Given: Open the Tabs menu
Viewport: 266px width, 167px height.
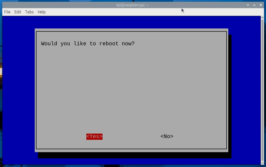Looking at the screenshot, I should (x=29, y=12).
